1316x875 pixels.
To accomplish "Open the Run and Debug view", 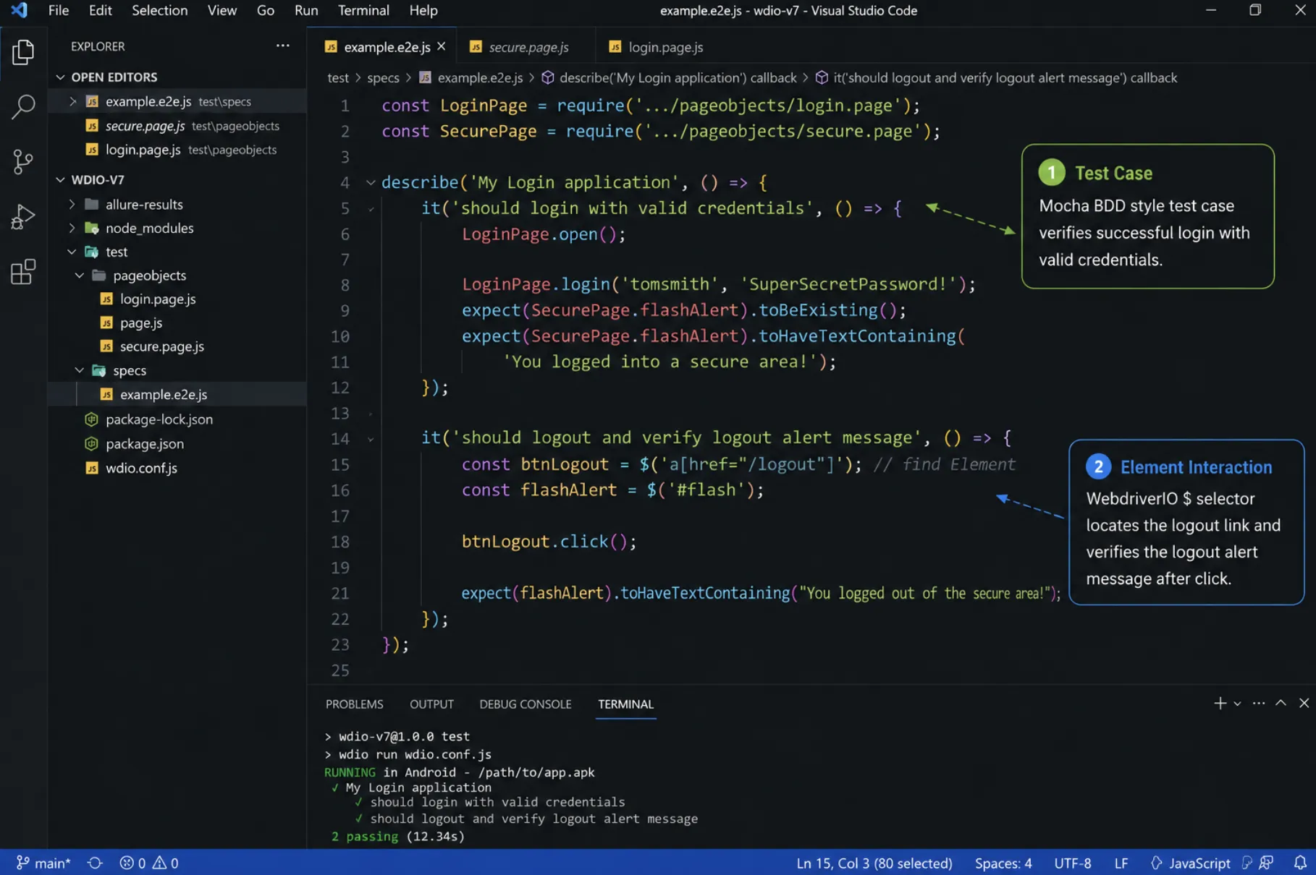I will click(23, 216).
